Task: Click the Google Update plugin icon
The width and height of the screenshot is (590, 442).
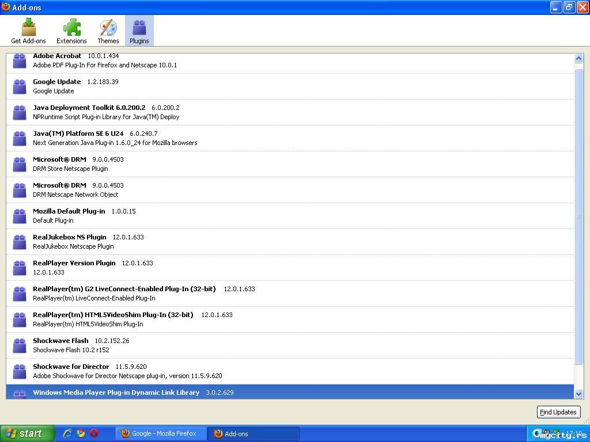Action: click(x=20, y=86)
